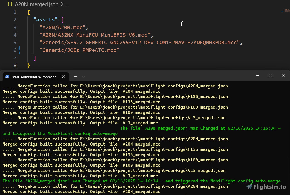This screenshot has height=195, width=290.
Task: Minimize the terminal window
Action: (x=257, y=76)
